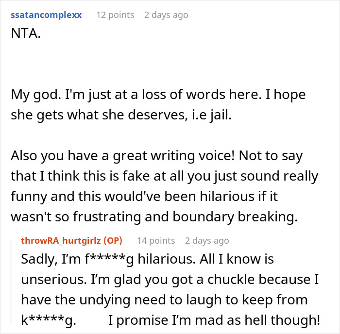Click the "12 points" score on top comment

tap(115, 15)
